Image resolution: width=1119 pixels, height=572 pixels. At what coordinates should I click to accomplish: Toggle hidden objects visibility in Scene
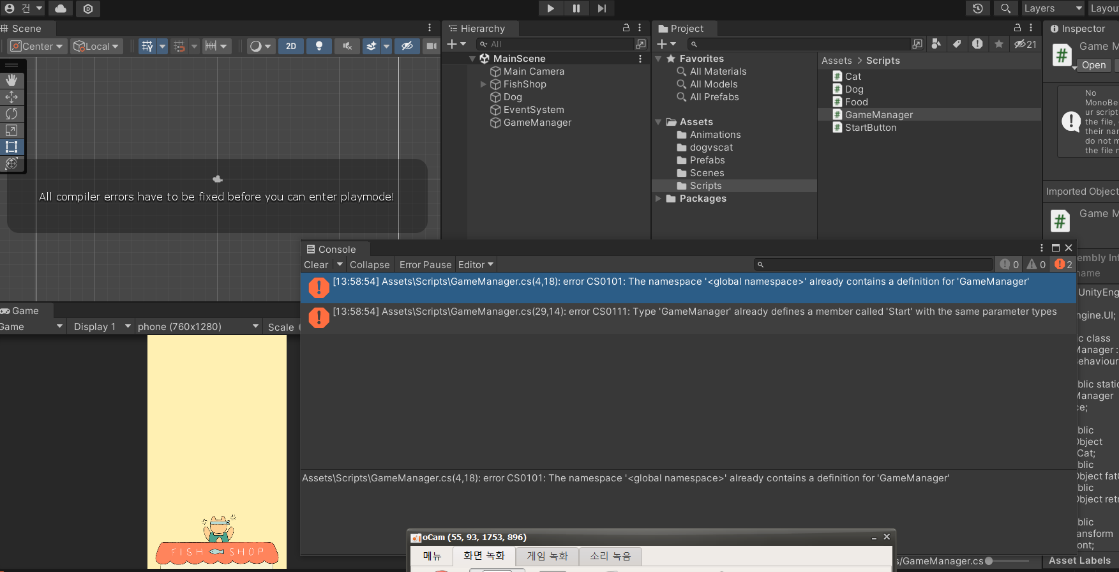pos(407,46)
